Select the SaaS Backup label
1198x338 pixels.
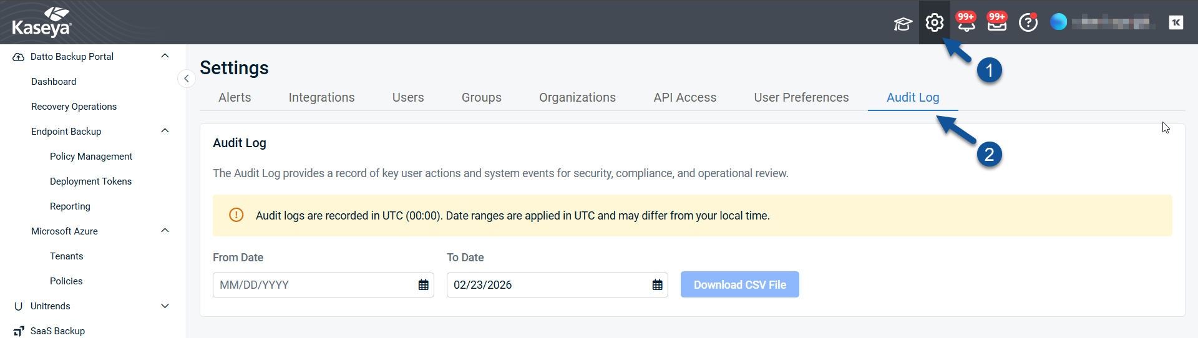coord(57,331)
